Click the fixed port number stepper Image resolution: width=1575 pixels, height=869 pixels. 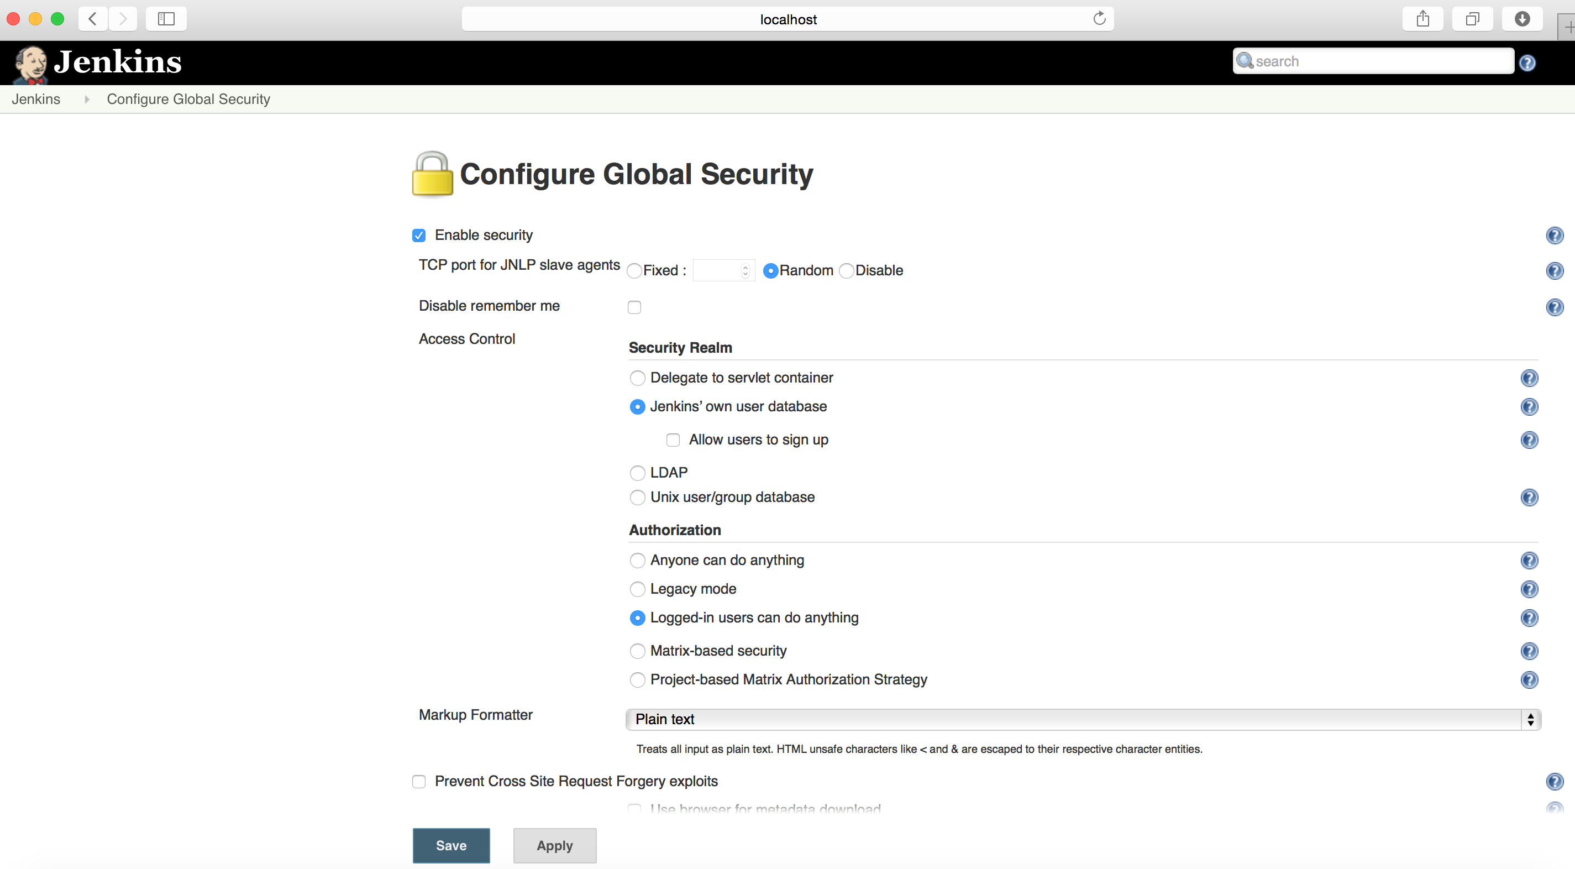(x=745, y=270)
